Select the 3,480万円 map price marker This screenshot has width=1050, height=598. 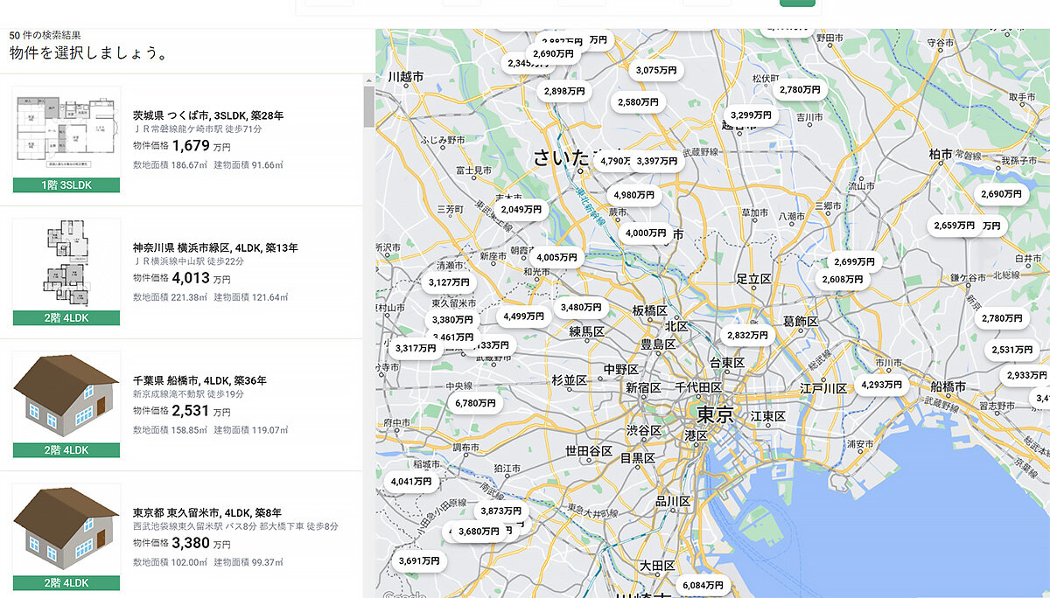581,308
